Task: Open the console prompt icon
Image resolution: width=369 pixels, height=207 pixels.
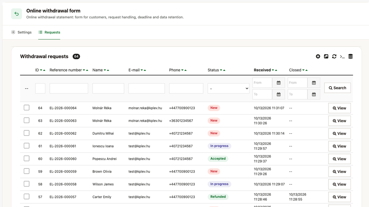Action: tap(342, 57)
